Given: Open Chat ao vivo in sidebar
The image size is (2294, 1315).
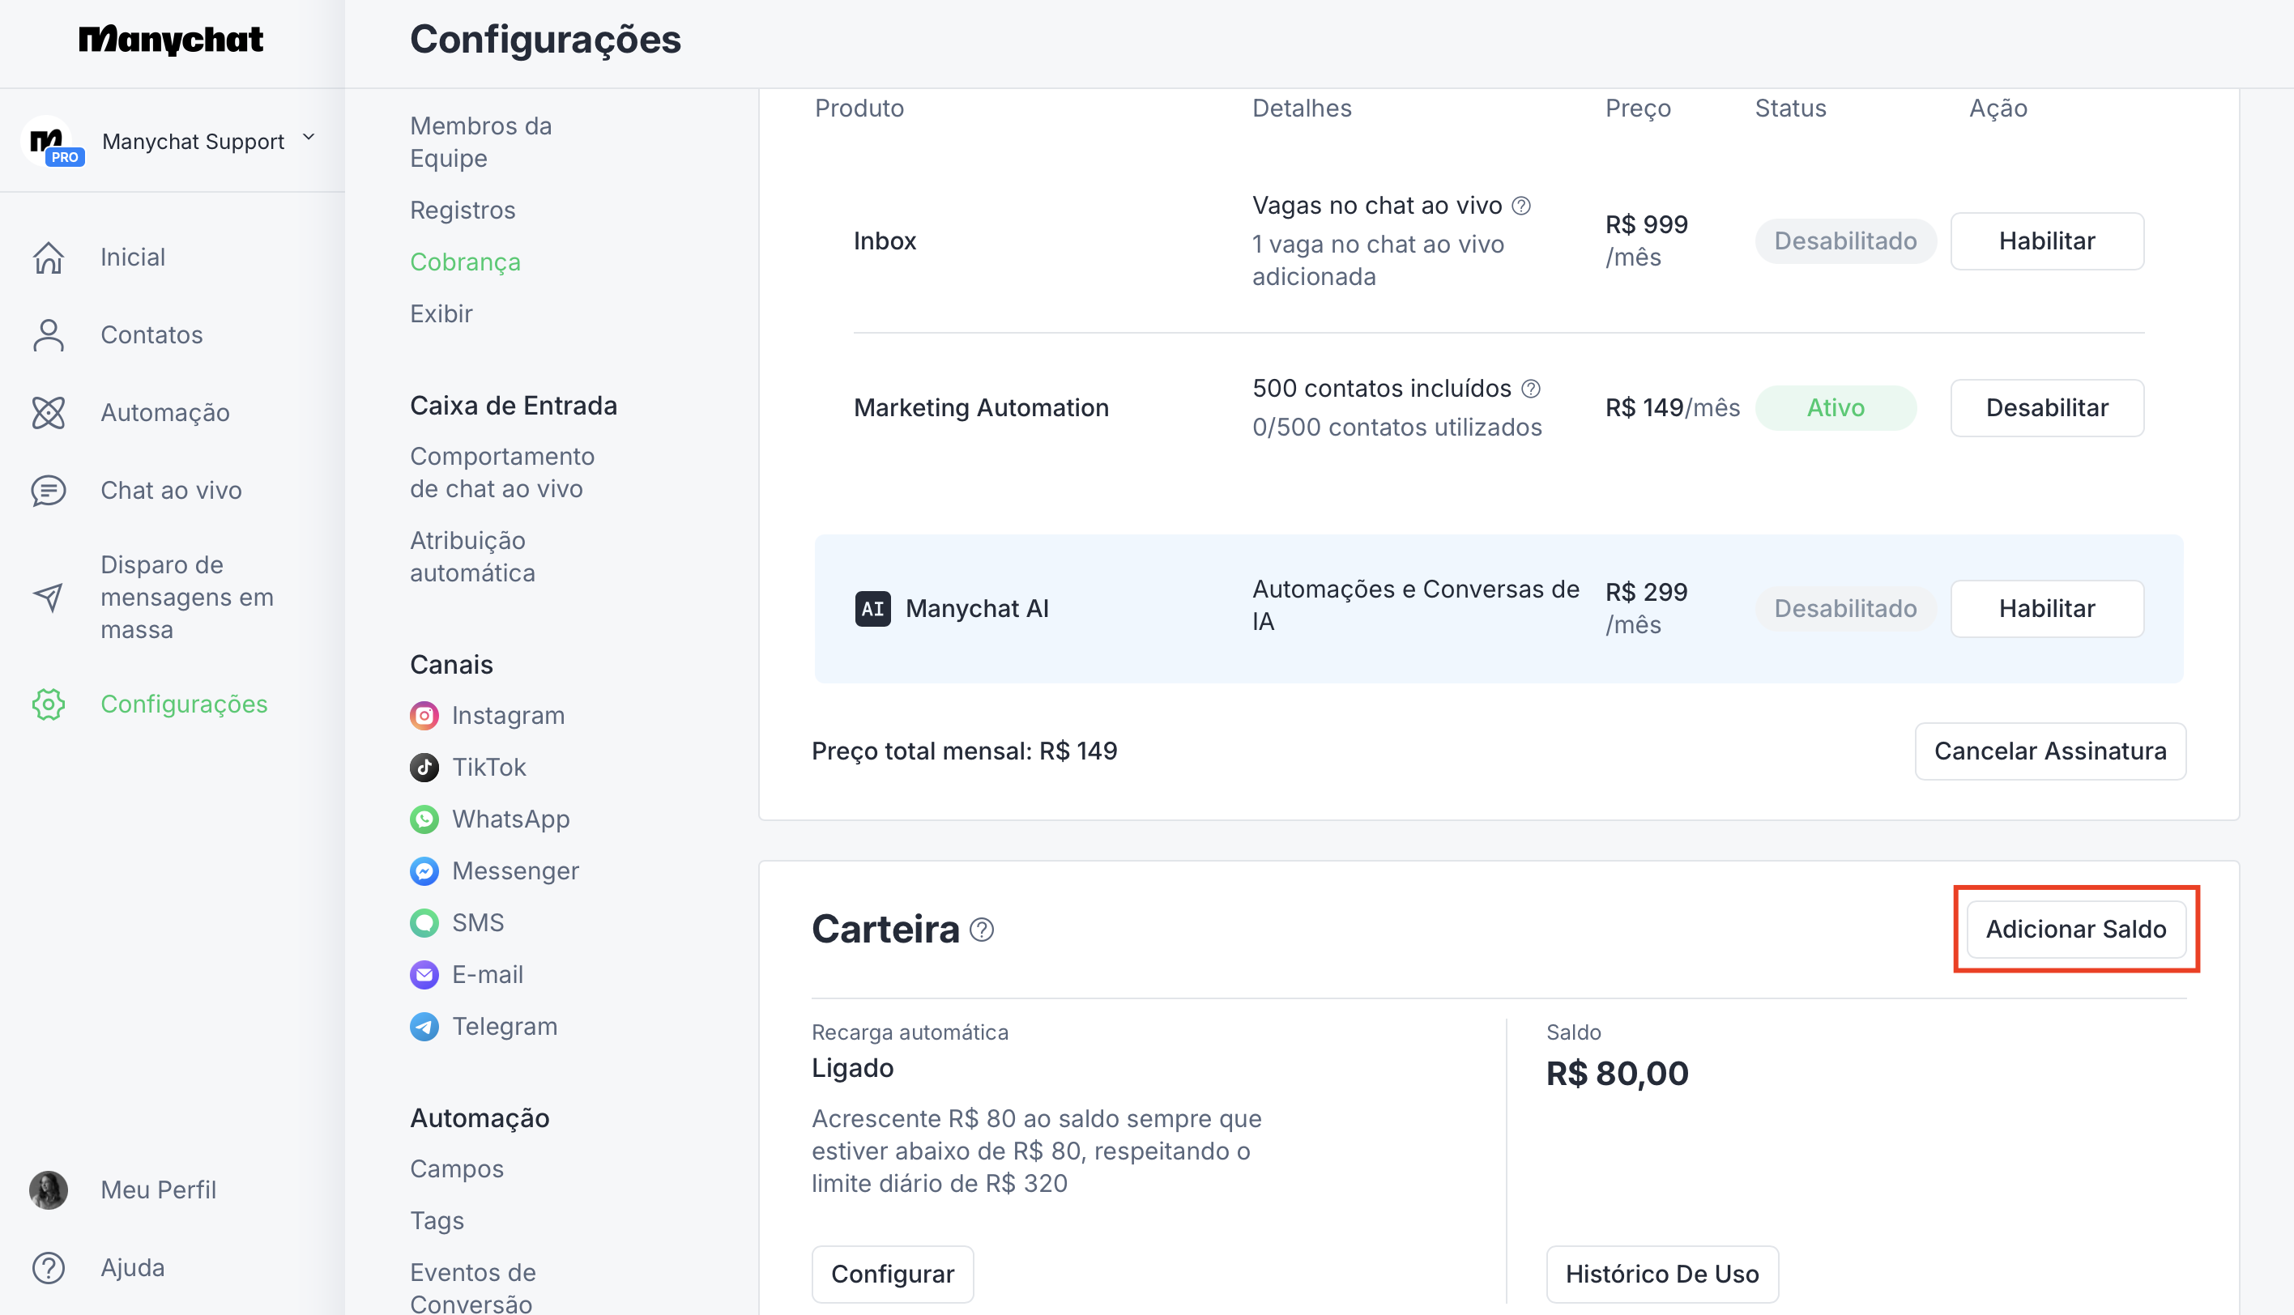Looking at the screenshot, I should coord(172,491).
